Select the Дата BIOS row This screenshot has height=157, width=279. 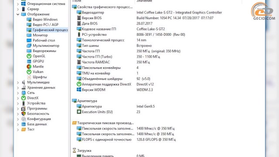coord(115,24)
